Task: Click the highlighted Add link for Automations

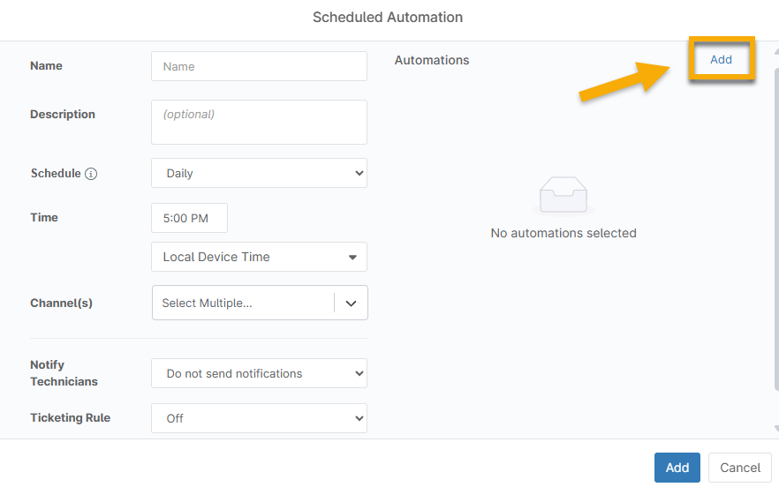Action: [x=721, y=59]
